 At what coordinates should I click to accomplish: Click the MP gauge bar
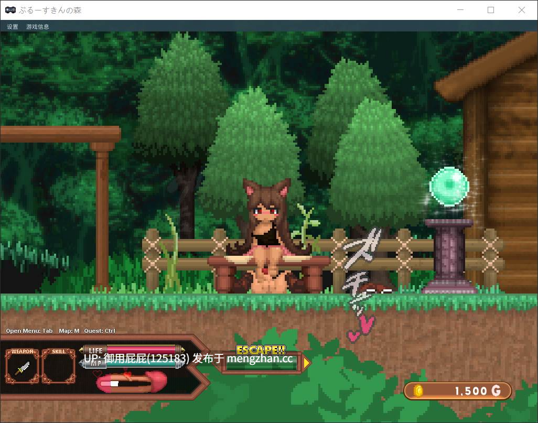tap(142, 363)
